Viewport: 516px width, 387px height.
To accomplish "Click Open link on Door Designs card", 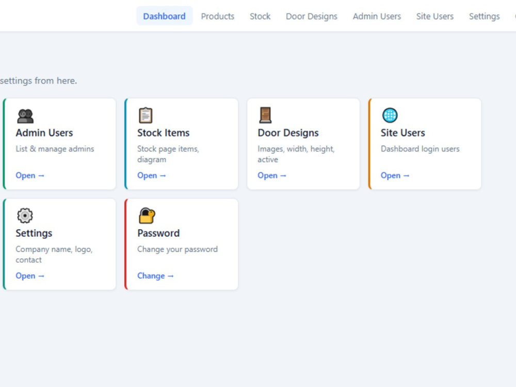I will 272,175.
